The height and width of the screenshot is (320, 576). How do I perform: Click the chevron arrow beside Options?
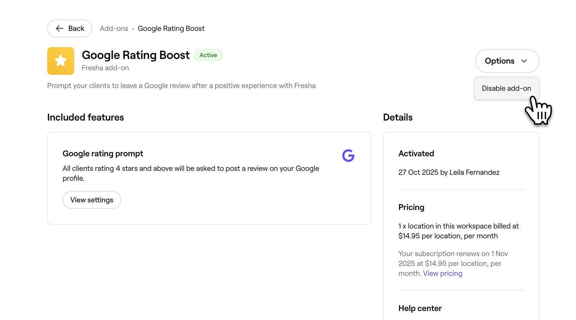click(524, 61)
